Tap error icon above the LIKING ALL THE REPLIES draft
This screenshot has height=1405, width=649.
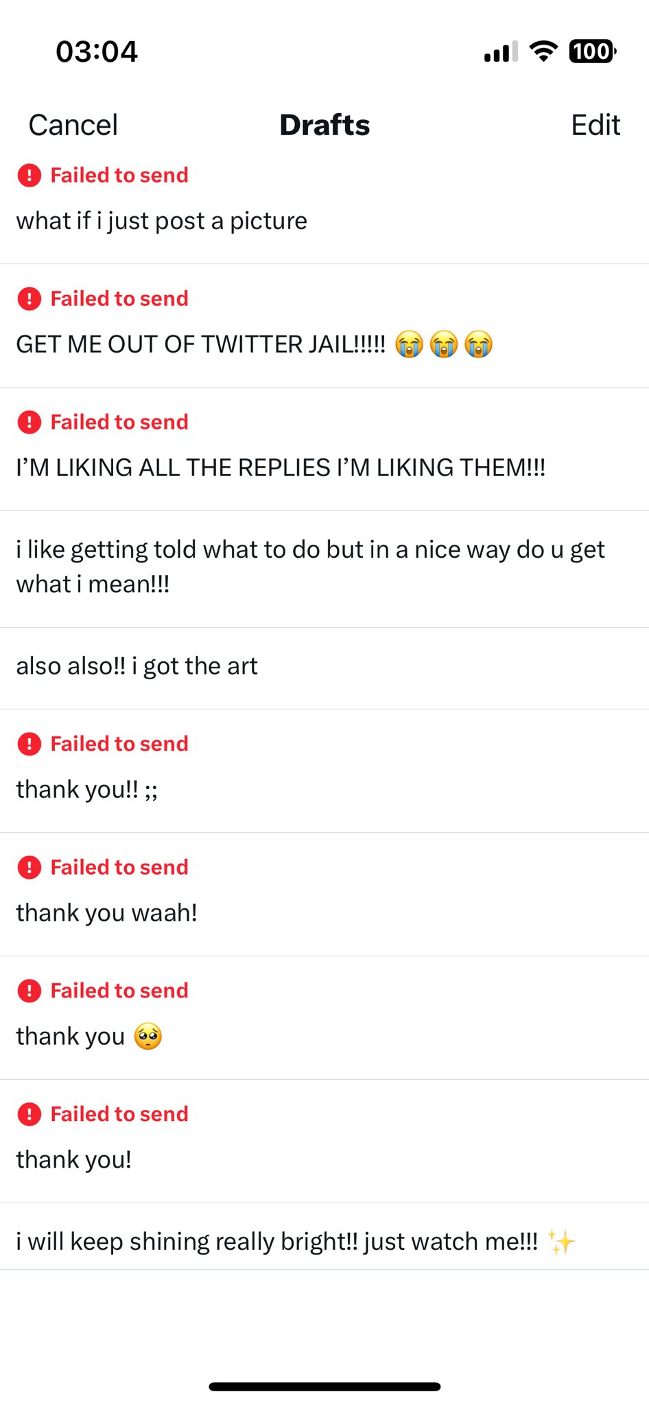point(29,423)
